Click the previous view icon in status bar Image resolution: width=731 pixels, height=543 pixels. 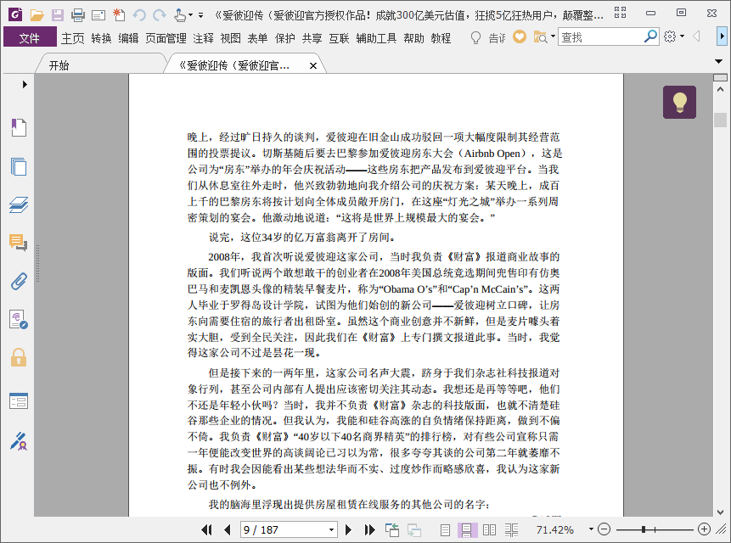tap(392, 529)
